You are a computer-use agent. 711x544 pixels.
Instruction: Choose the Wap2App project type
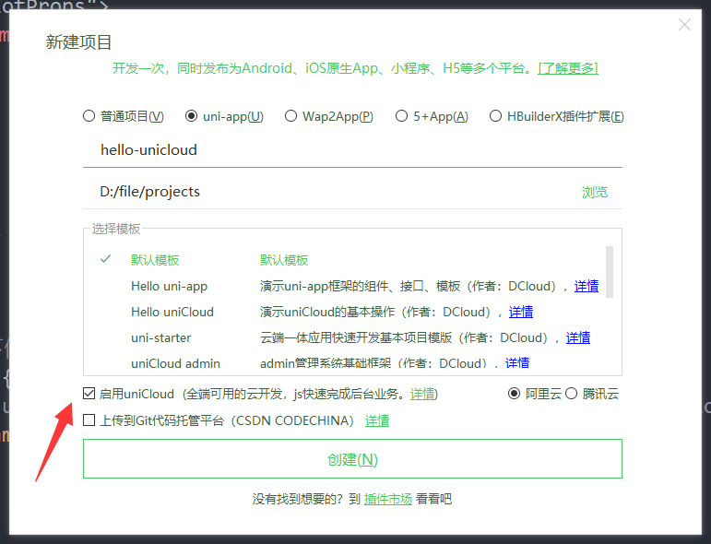(x=292, y=116)
